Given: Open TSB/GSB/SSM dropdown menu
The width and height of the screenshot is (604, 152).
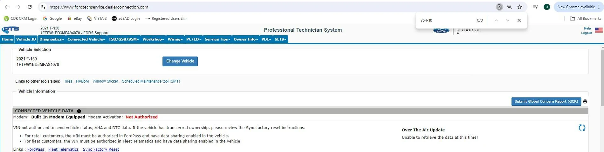Looking at the screenshot, I should [x=124, y=39].
